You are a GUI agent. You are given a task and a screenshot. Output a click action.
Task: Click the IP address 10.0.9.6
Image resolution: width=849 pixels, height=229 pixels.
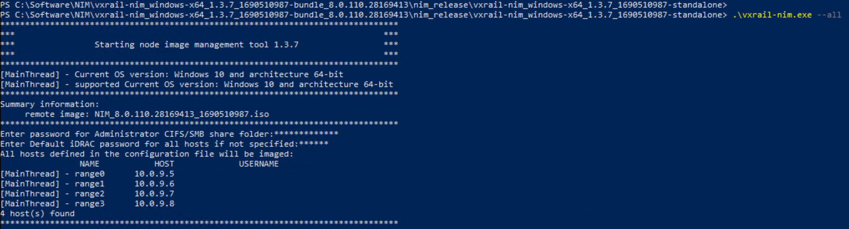(x=154, y=184)
